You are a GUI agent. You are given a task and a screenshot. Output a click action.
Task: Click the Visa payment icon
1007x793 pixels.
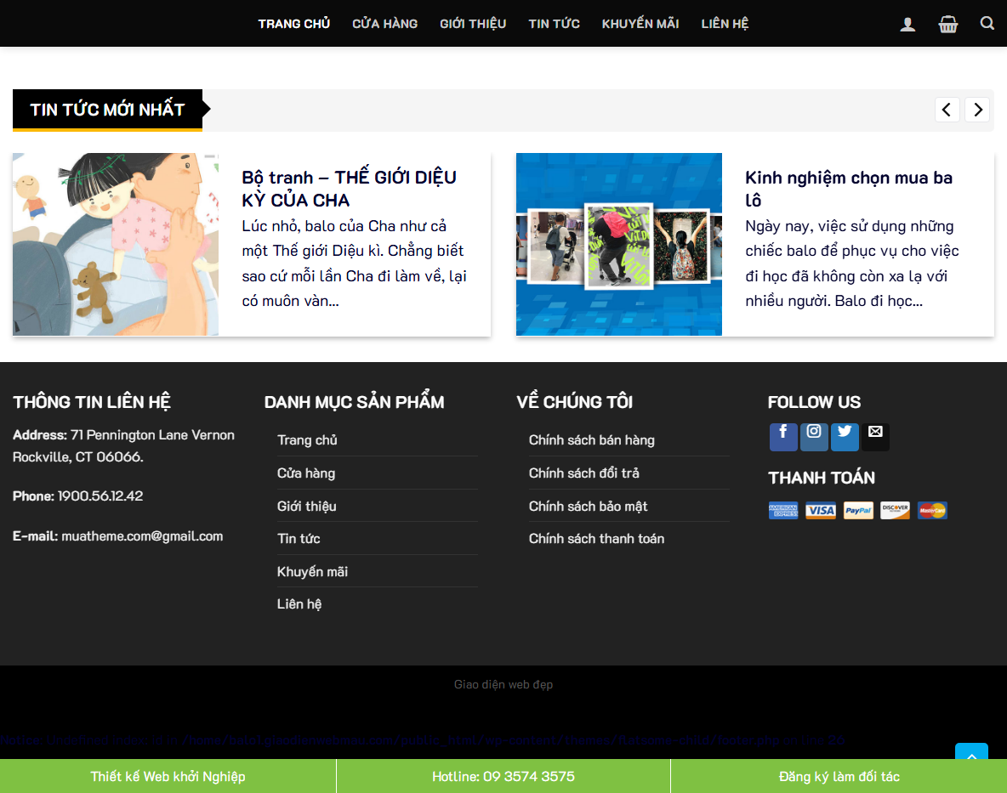tap(820, 510)
